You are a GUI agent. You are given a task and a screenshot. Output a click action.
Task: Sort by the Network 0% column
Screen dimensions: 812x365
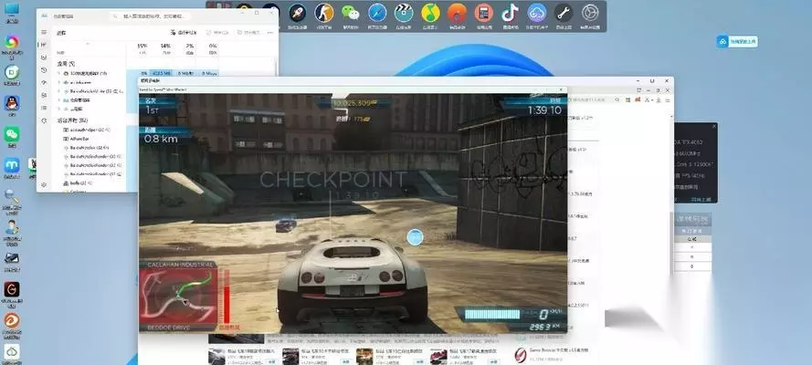(212, 48)
